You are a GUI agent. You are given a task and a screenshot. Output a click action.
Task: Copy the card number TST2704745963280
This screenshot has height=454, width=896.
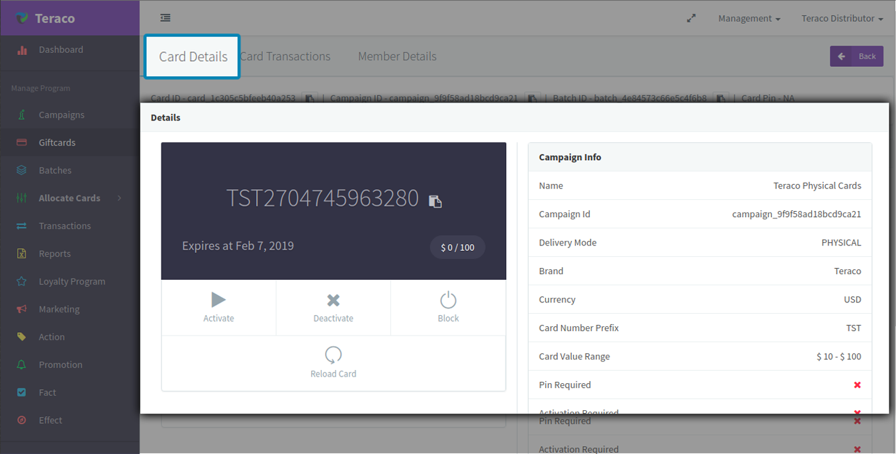tap(435, 201)
